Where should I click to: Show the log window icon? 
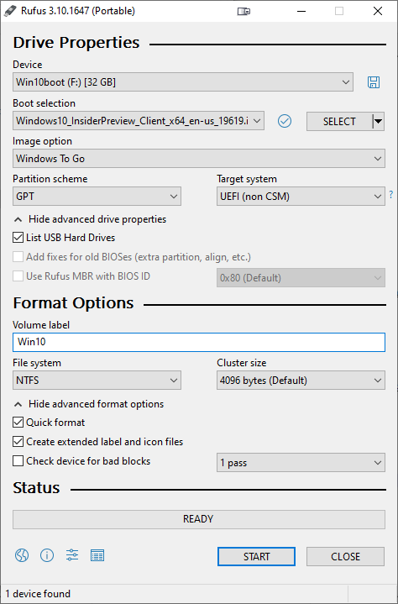tap(97, 555)
